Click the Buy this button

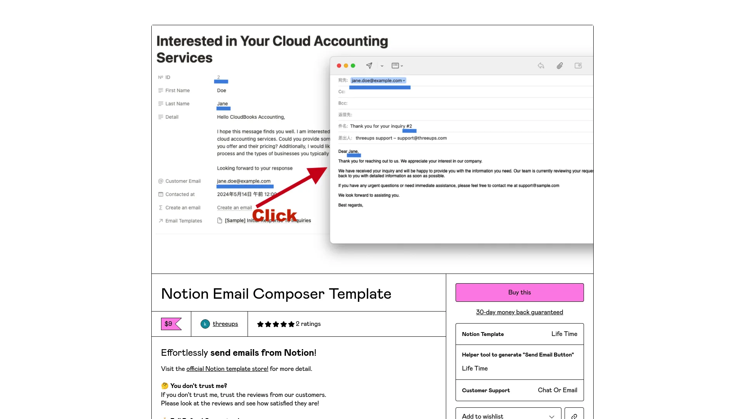point(519,292)
